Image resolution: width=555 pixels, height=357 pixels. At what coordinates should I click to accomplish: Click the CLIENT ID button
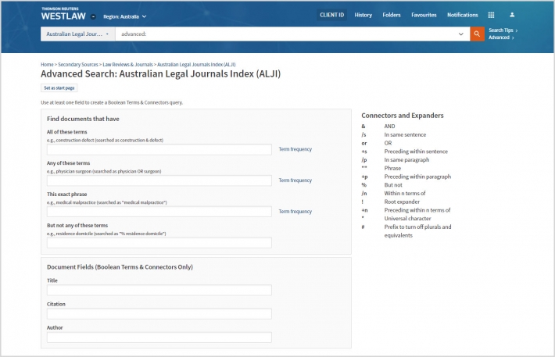[x=331, y=15]
